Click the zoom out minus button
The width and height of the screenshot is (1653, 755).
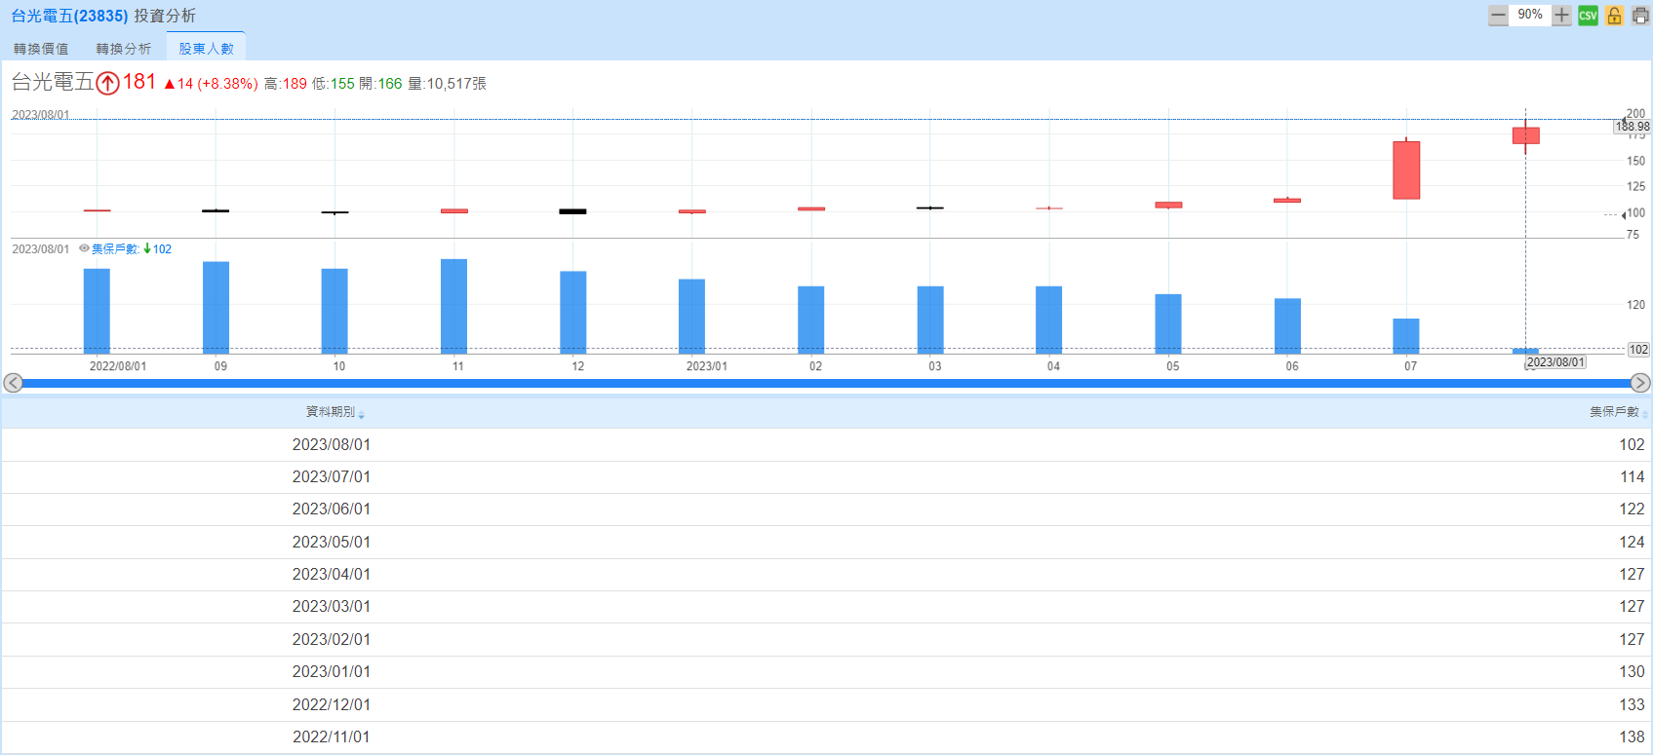1498,16
